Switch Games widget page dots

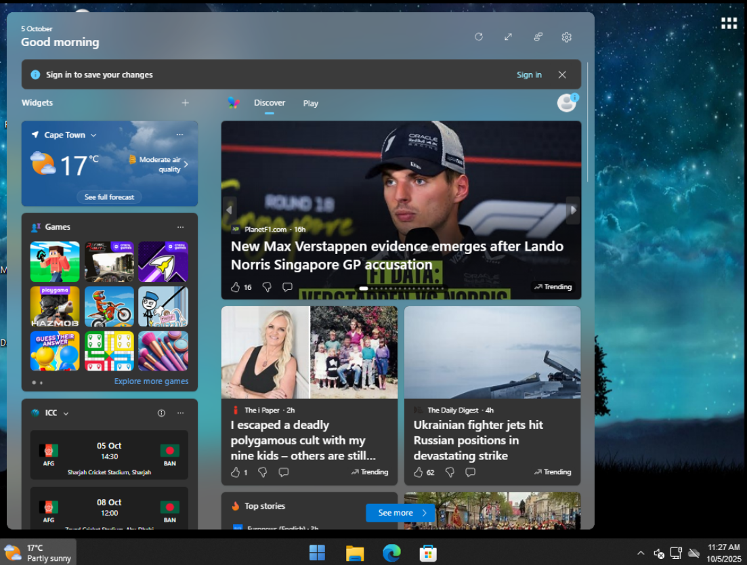37,382
